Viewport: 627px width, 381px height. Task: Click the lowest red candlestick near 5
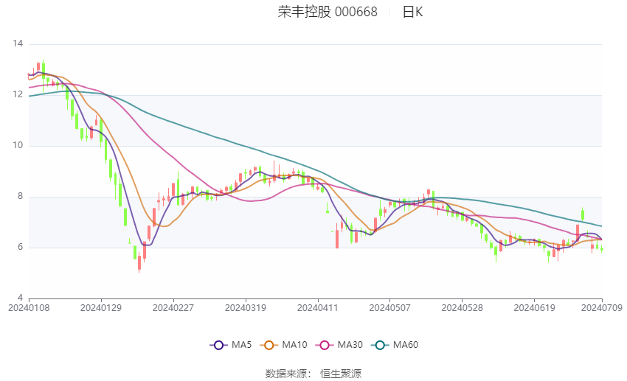click(139, 263)
